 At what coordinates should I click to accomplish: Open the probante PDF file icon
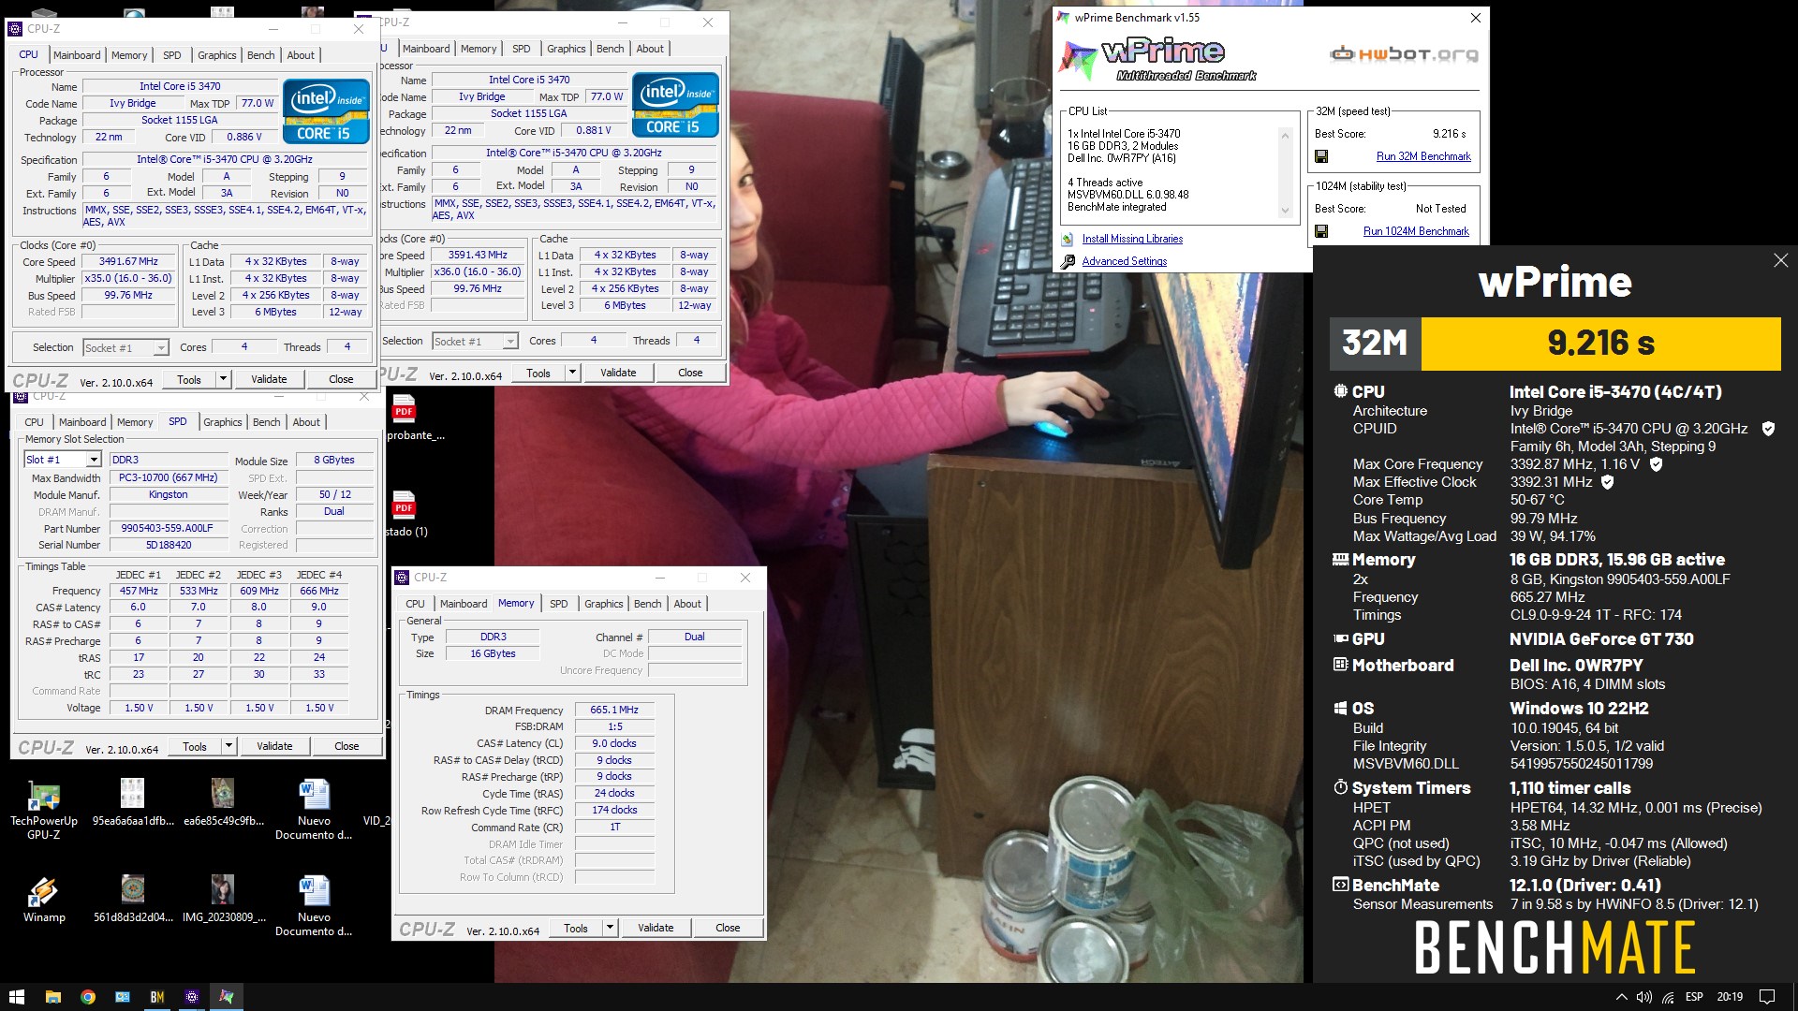pos(405,409)
